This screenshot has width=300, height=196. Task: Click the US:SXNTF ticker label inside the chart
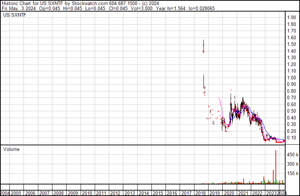15,15
